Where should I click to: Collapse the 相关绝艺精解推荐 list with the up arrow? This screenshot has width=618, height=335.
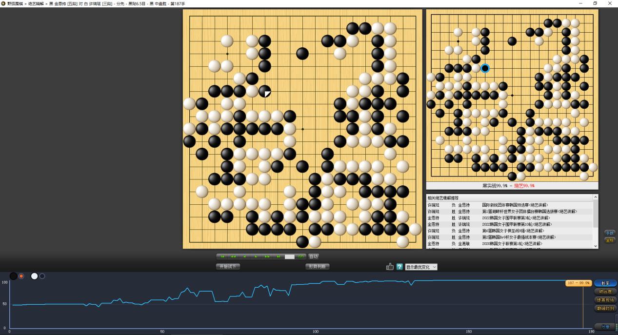click(595, 197)
